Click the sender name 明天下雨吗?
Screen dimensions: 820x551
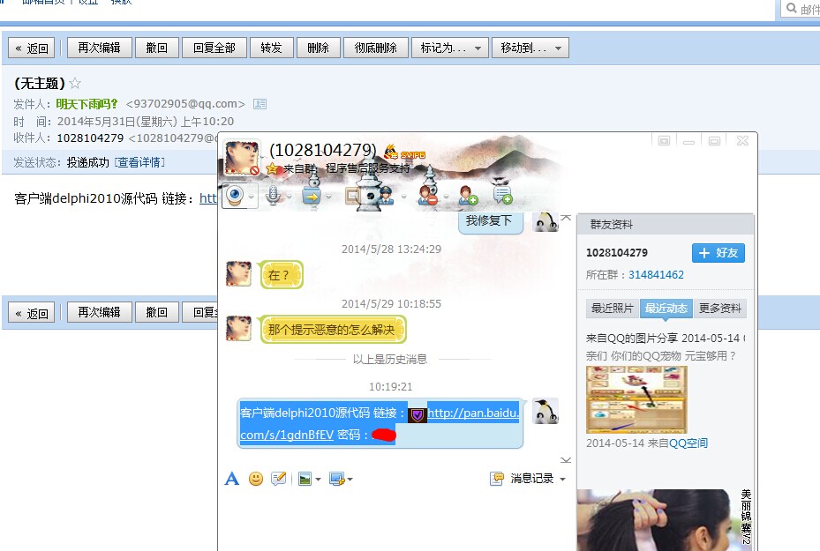pos(87,104)
